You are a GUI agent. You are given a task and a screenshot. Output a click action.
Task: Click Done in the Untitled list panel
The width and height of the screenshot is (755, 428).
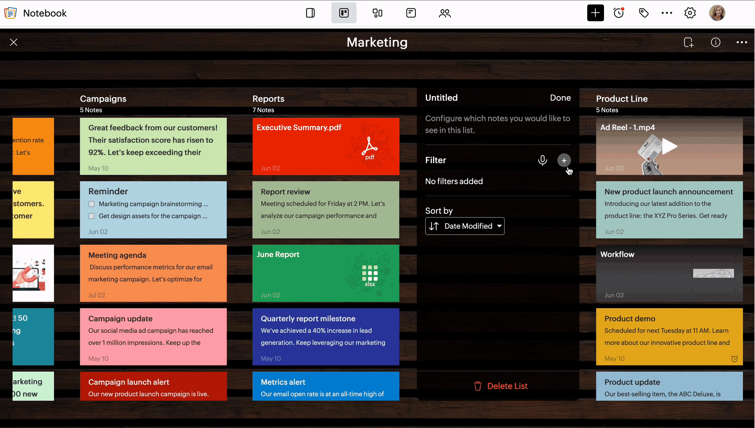(560, 98)
